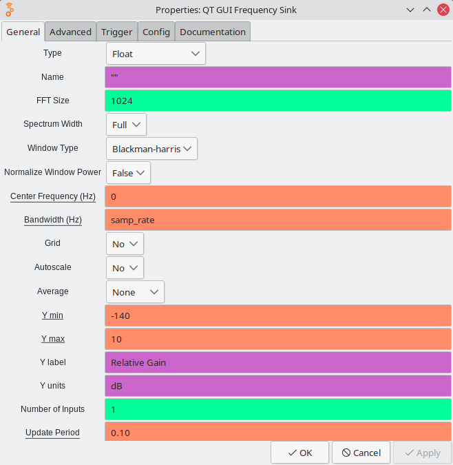Open the Grid dropdown set to No
Screen dimensions: 453x465
tap(125, 244)
